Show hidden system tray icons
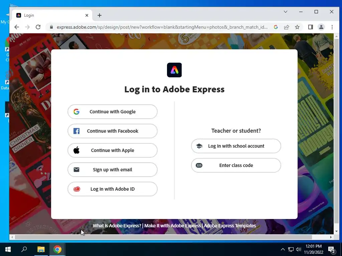The height and width of the screenshot is (256, 342). (x=283, y=249)
